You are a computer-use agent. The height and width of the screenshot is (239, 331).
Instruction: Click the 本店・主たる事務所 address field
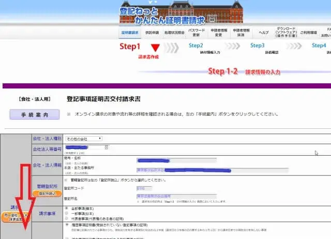pos(213,170)
